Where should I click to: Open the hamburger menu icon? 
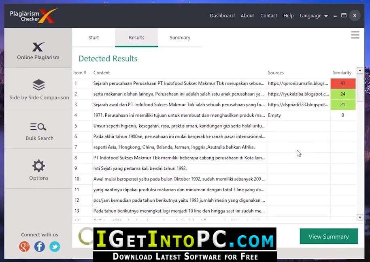[x=355, y=35]
